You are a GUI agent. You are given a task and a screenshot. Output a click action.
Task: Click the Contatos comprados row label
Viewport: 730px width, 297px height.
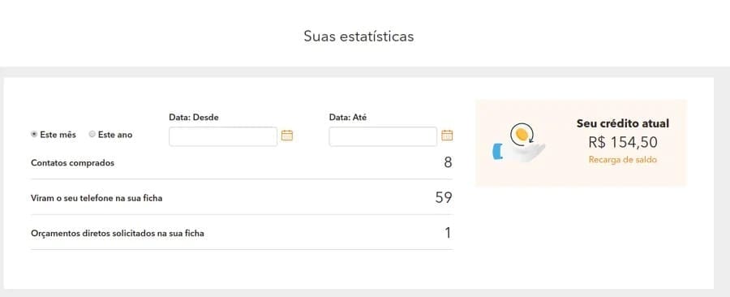[x=73, y=163]
